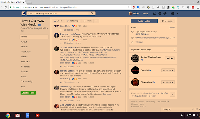Open Posts in page sidebar

tap(24, 76)
